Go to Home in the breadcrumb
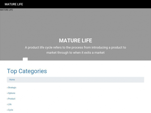 pyautogui.click(x=12, y=80)
